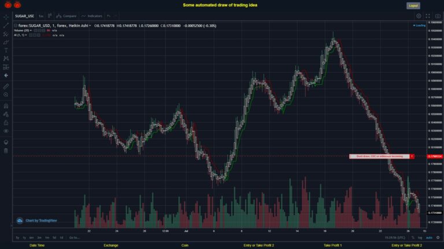Click the second red logo icon
444x249 pixels.
(17, 5)
